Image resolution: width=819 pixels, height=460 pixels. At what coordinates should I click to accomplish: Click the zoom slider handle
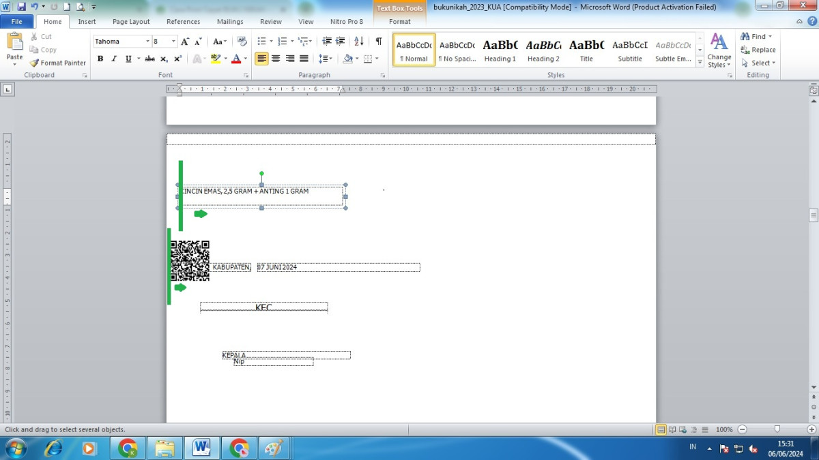777,430
